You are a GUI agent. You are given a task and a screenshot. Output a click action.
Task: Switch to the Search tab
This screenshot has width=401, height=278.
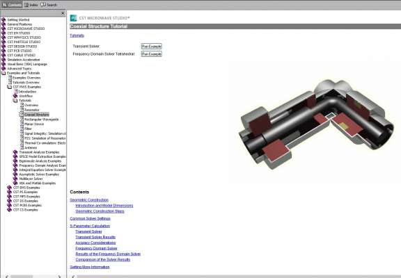[x=49, y=5]
